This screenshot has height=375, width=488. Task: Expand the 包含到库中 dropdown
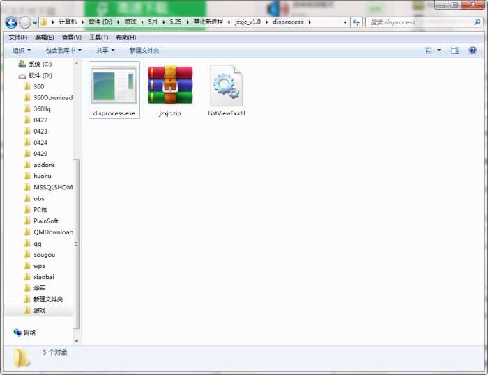[63, 50]
